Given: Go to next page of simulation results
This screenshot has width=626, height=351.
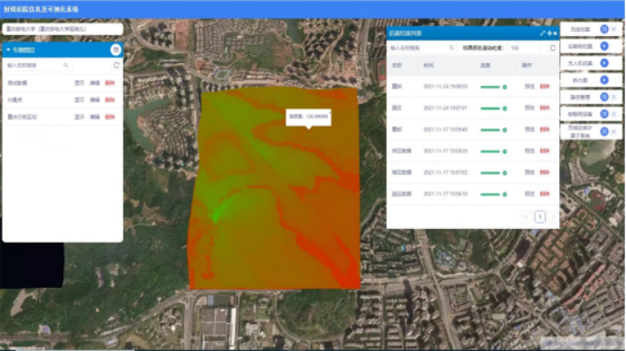Looking at the screenshot, I should 554,217.
